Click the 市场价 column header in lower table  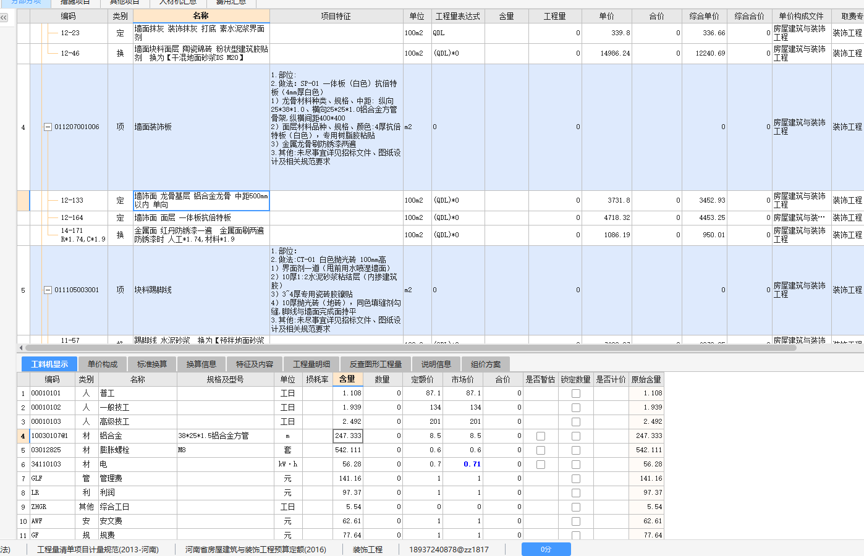pos(463,379)
